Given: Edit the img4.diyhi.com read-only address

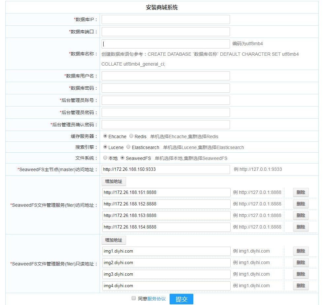Looking at the screenshot, I should 166,286.
